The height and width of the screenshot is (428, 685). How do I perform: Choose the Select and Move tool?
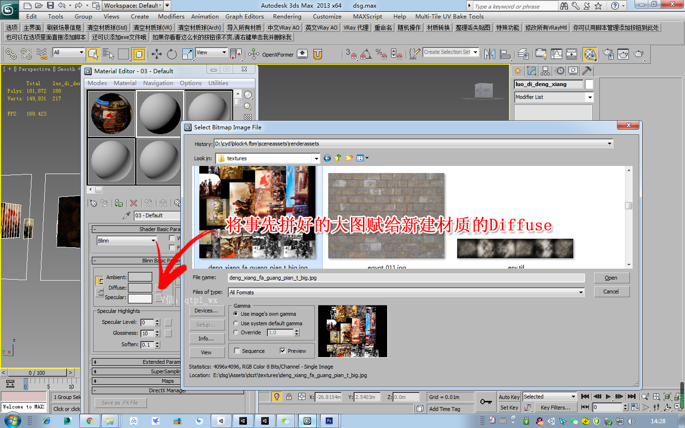click(157, 54)
